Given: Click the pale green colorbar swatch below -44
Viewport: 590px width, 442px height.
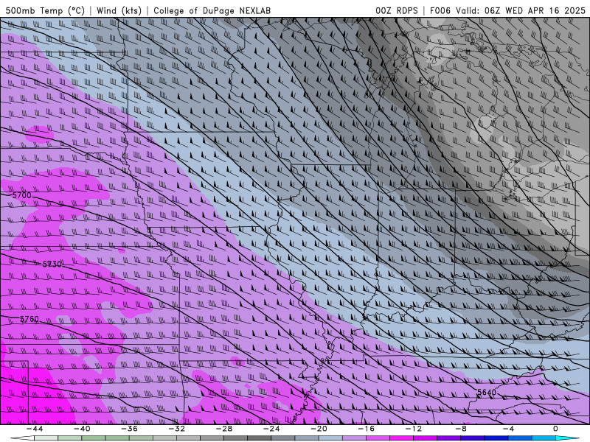Looking at the screenshot, I should (46, 438).
